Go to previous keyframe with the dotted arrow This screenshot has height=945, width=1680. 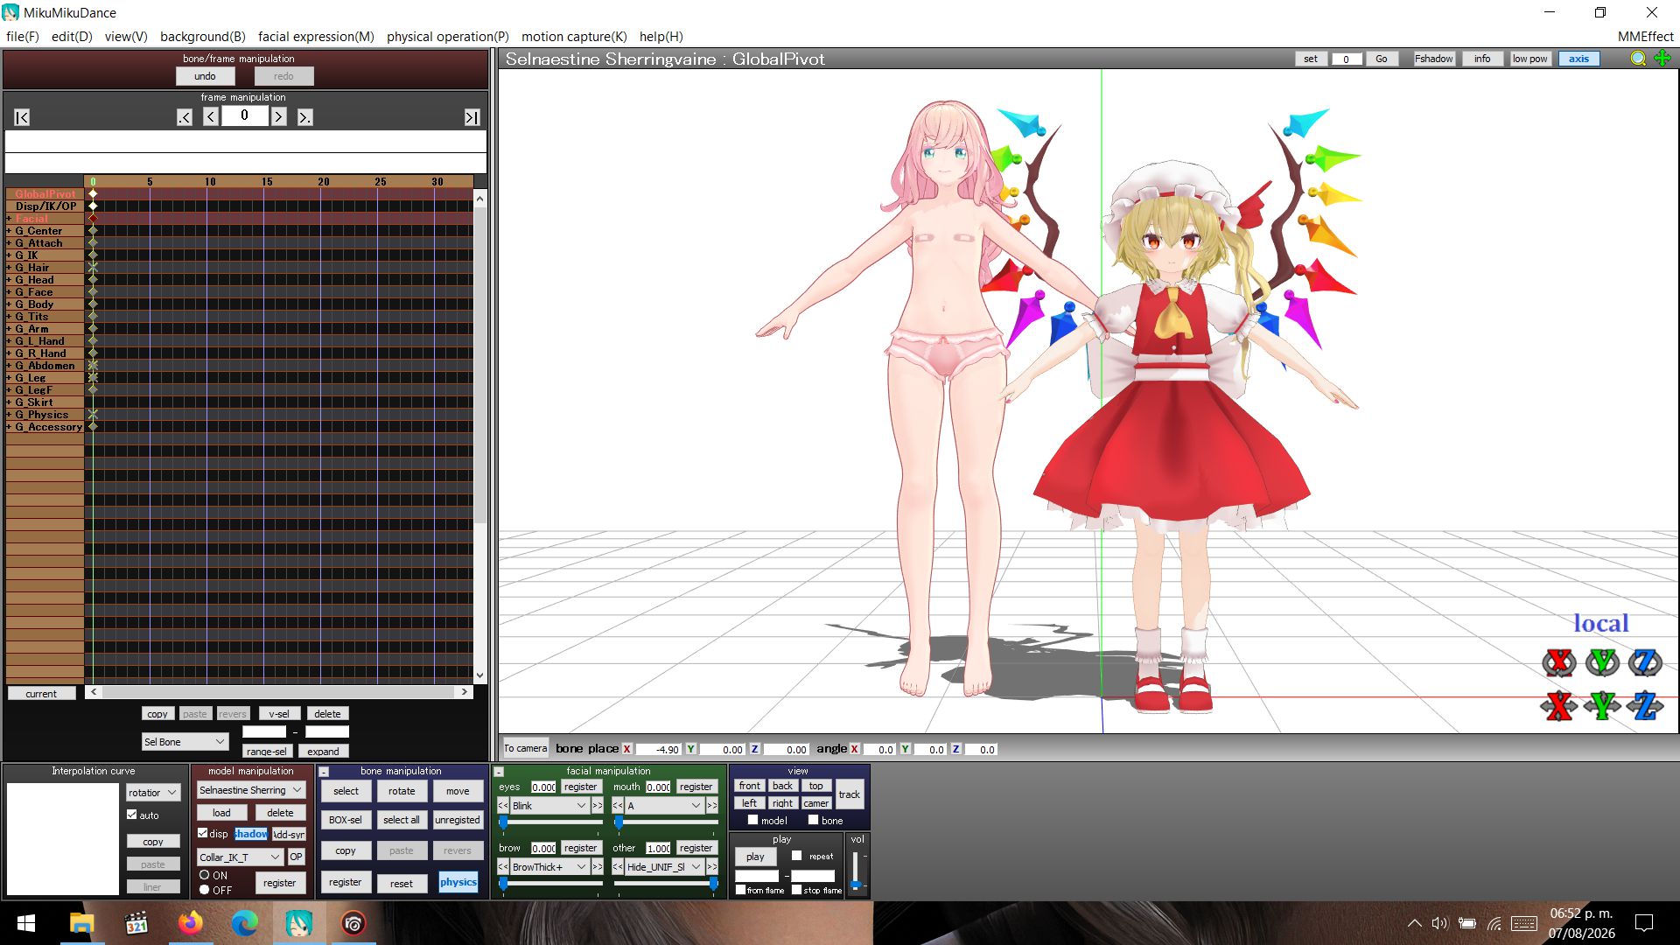point(184,117)
